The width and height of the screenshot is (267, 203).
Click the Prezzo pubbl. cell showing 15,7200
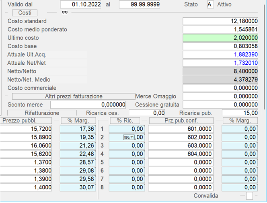(x=27, y=129)
